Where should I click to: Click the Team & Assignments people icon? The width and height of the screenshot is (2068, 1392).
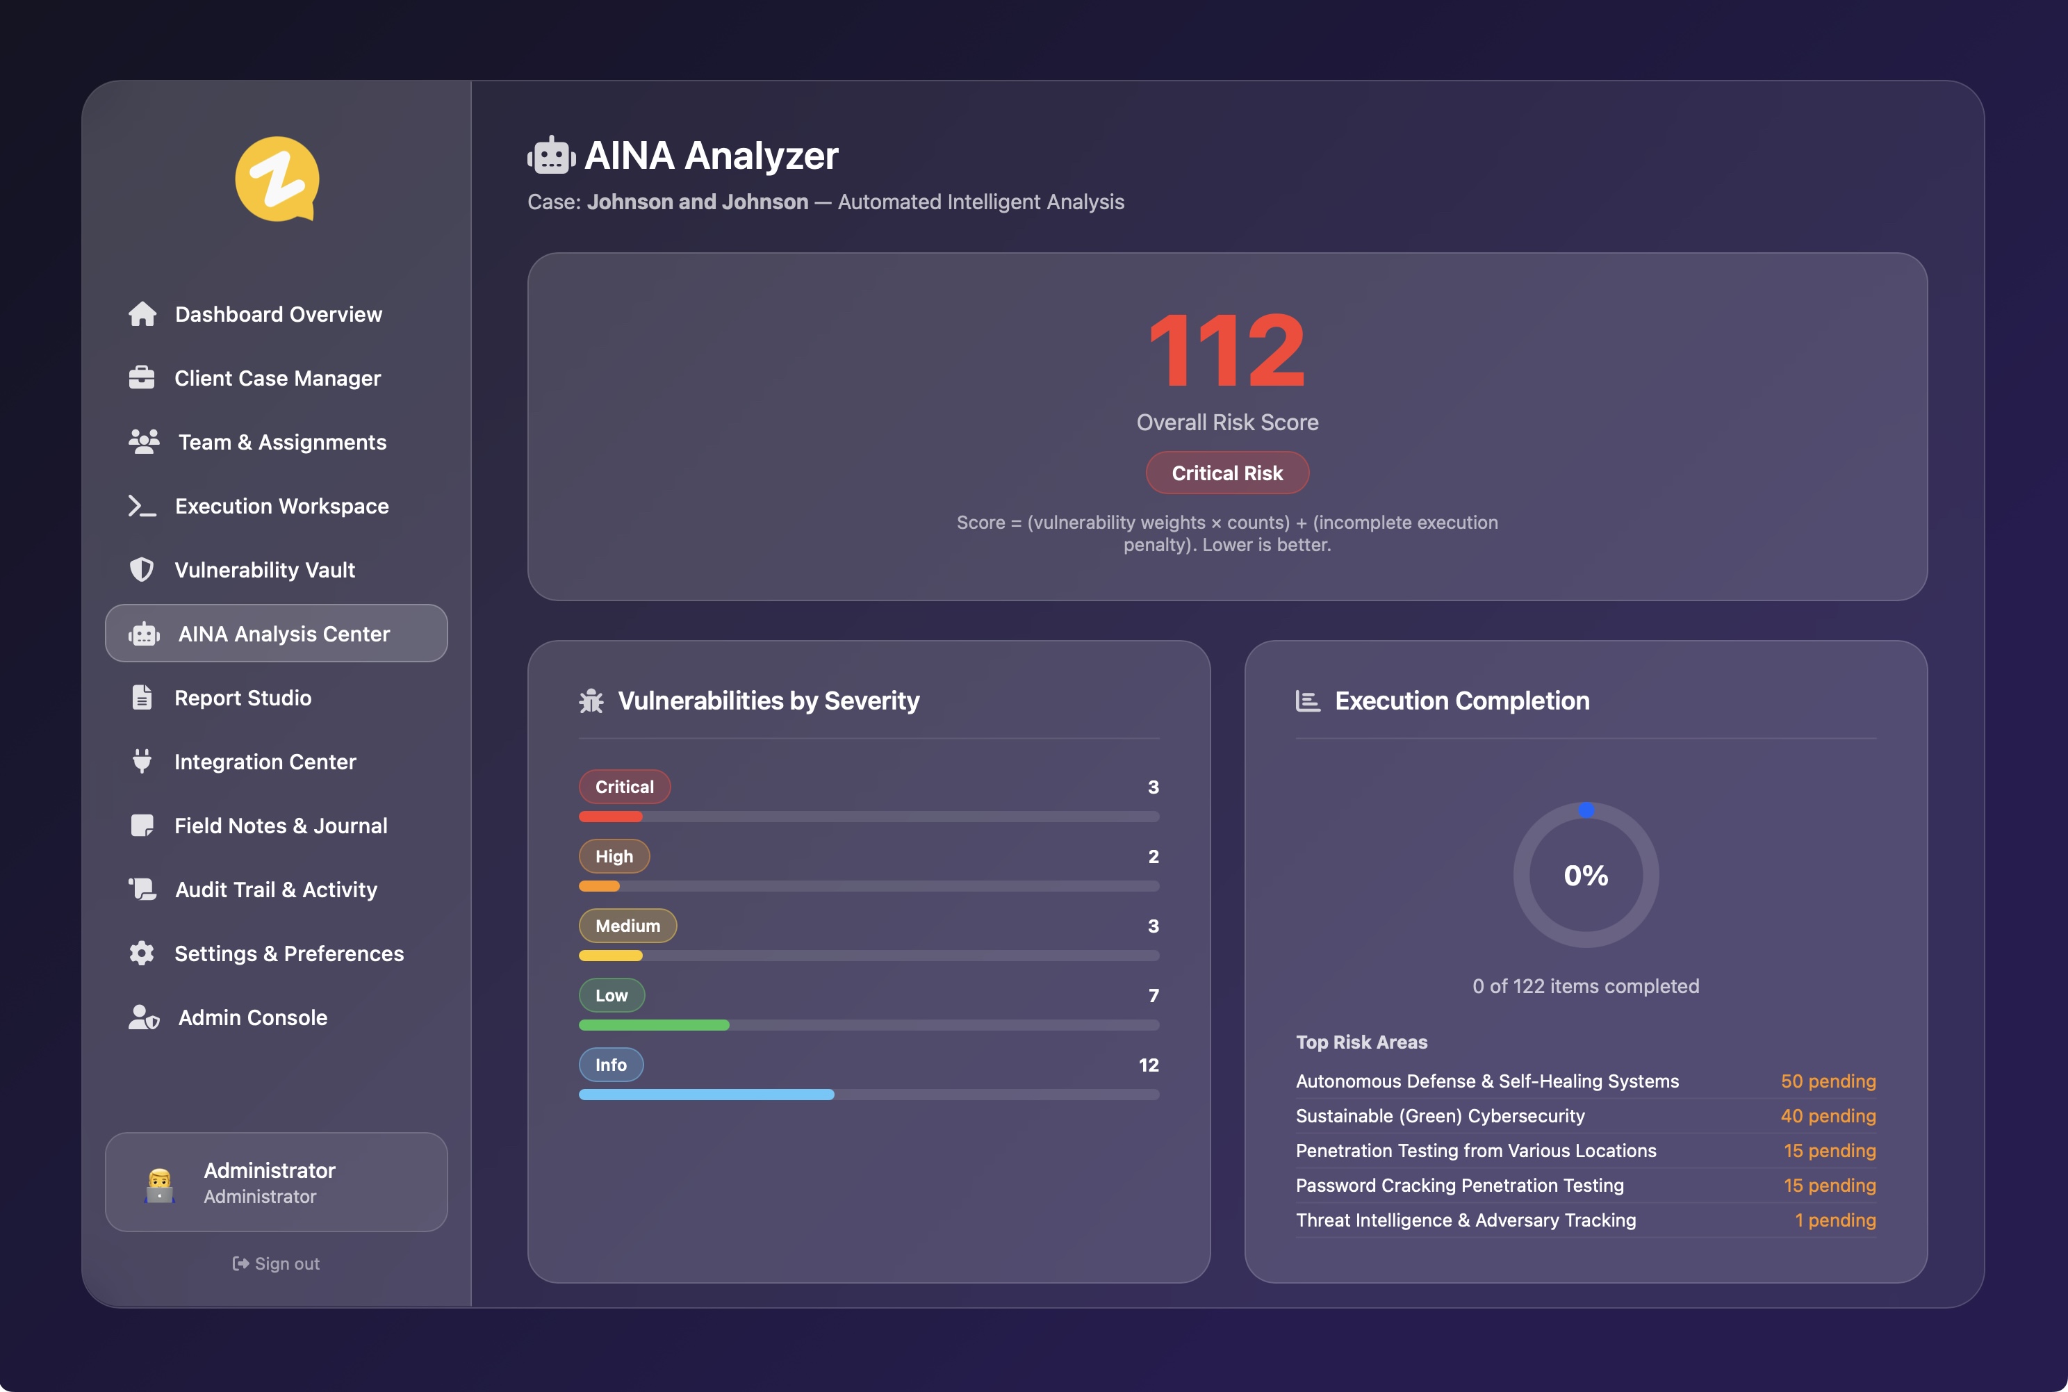[x=144, y=442]
